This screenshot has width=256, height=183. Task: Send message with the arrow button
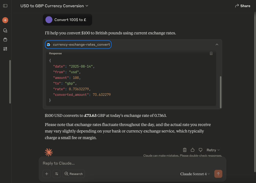point(218,174)
